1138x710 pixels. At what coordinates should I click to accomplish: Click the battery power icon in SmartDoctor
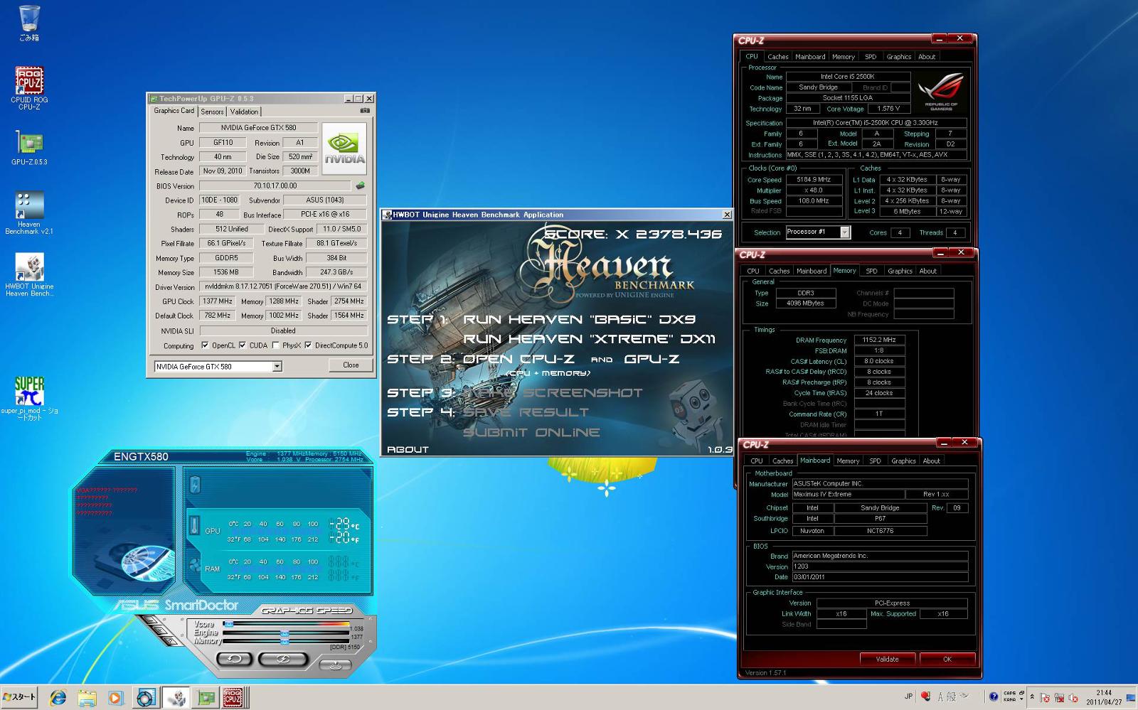click(x=194, y=485)
